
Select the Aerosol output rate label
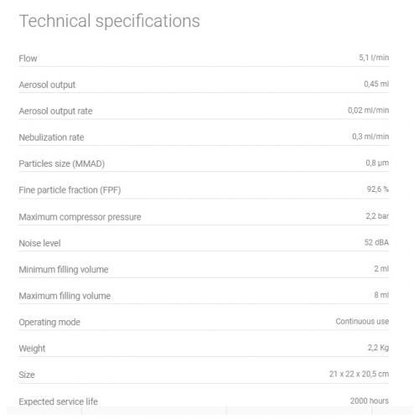(55, 111)
